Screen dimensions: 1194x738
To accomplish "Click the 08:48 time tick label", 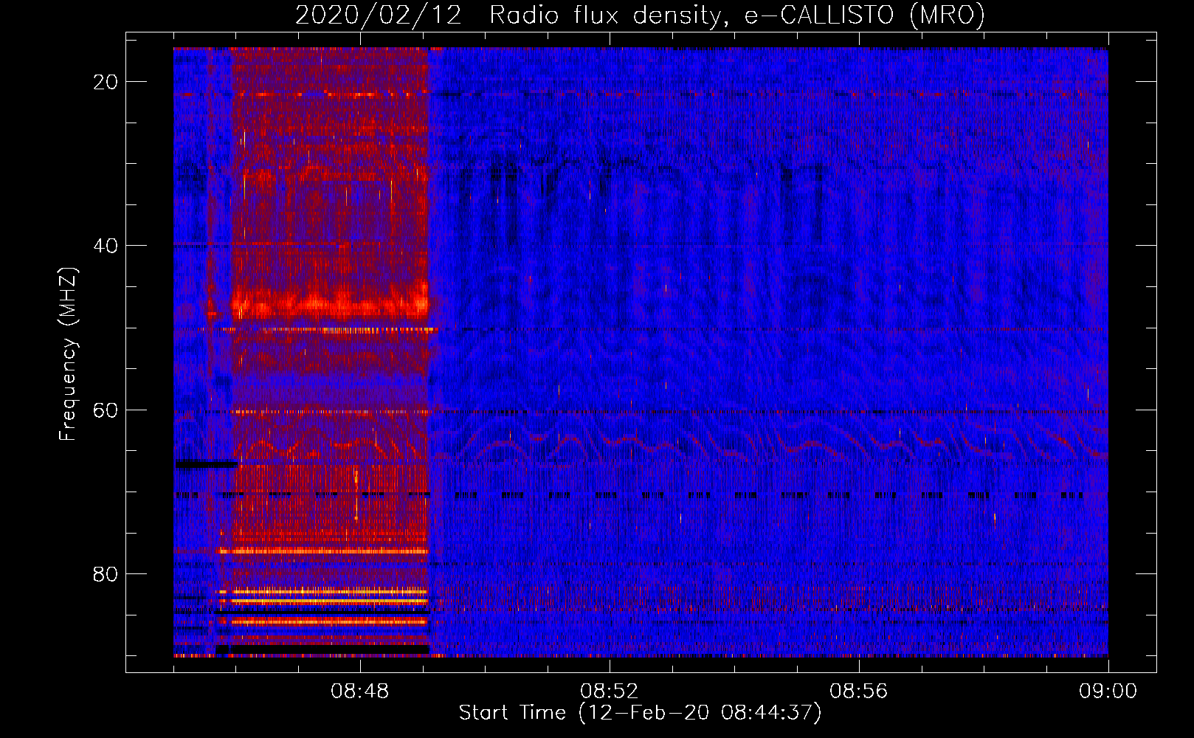I will (x=360, y=692).
